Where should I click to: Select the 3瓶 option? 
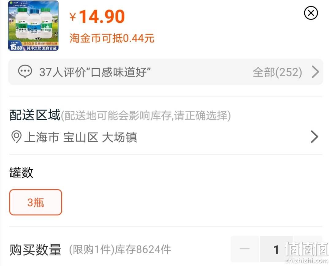pos(36,202)
